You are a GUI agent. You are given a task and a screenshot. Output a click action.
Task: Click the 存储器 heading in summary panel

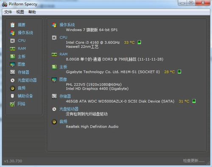tap(65, 96)
